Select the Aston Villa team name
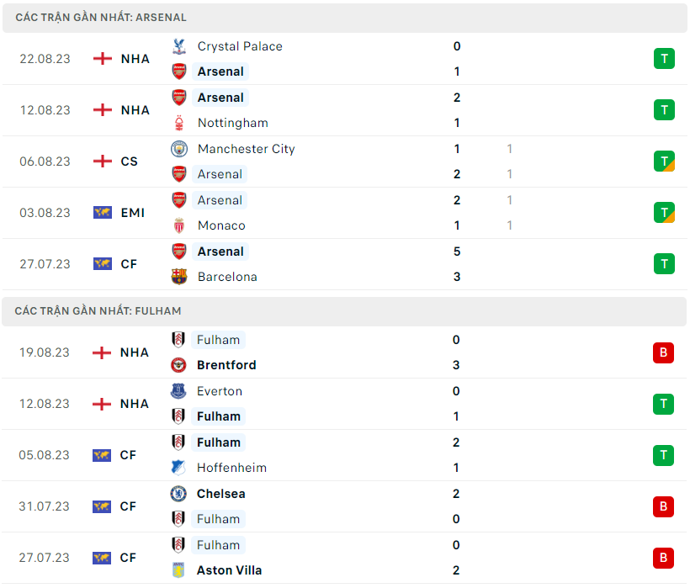This screenshot has width=690, height=588. [229, 570]
